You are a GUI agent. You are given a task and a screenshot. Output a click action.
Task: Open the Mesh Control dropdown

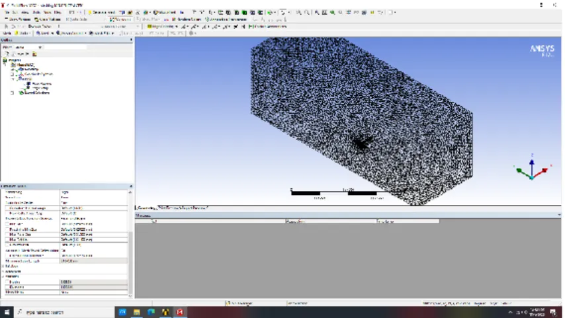(x=71, y=33)
